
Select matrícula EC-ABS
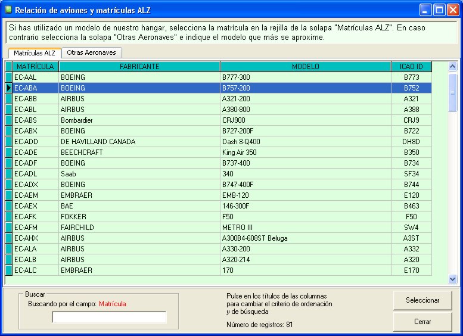35,120
